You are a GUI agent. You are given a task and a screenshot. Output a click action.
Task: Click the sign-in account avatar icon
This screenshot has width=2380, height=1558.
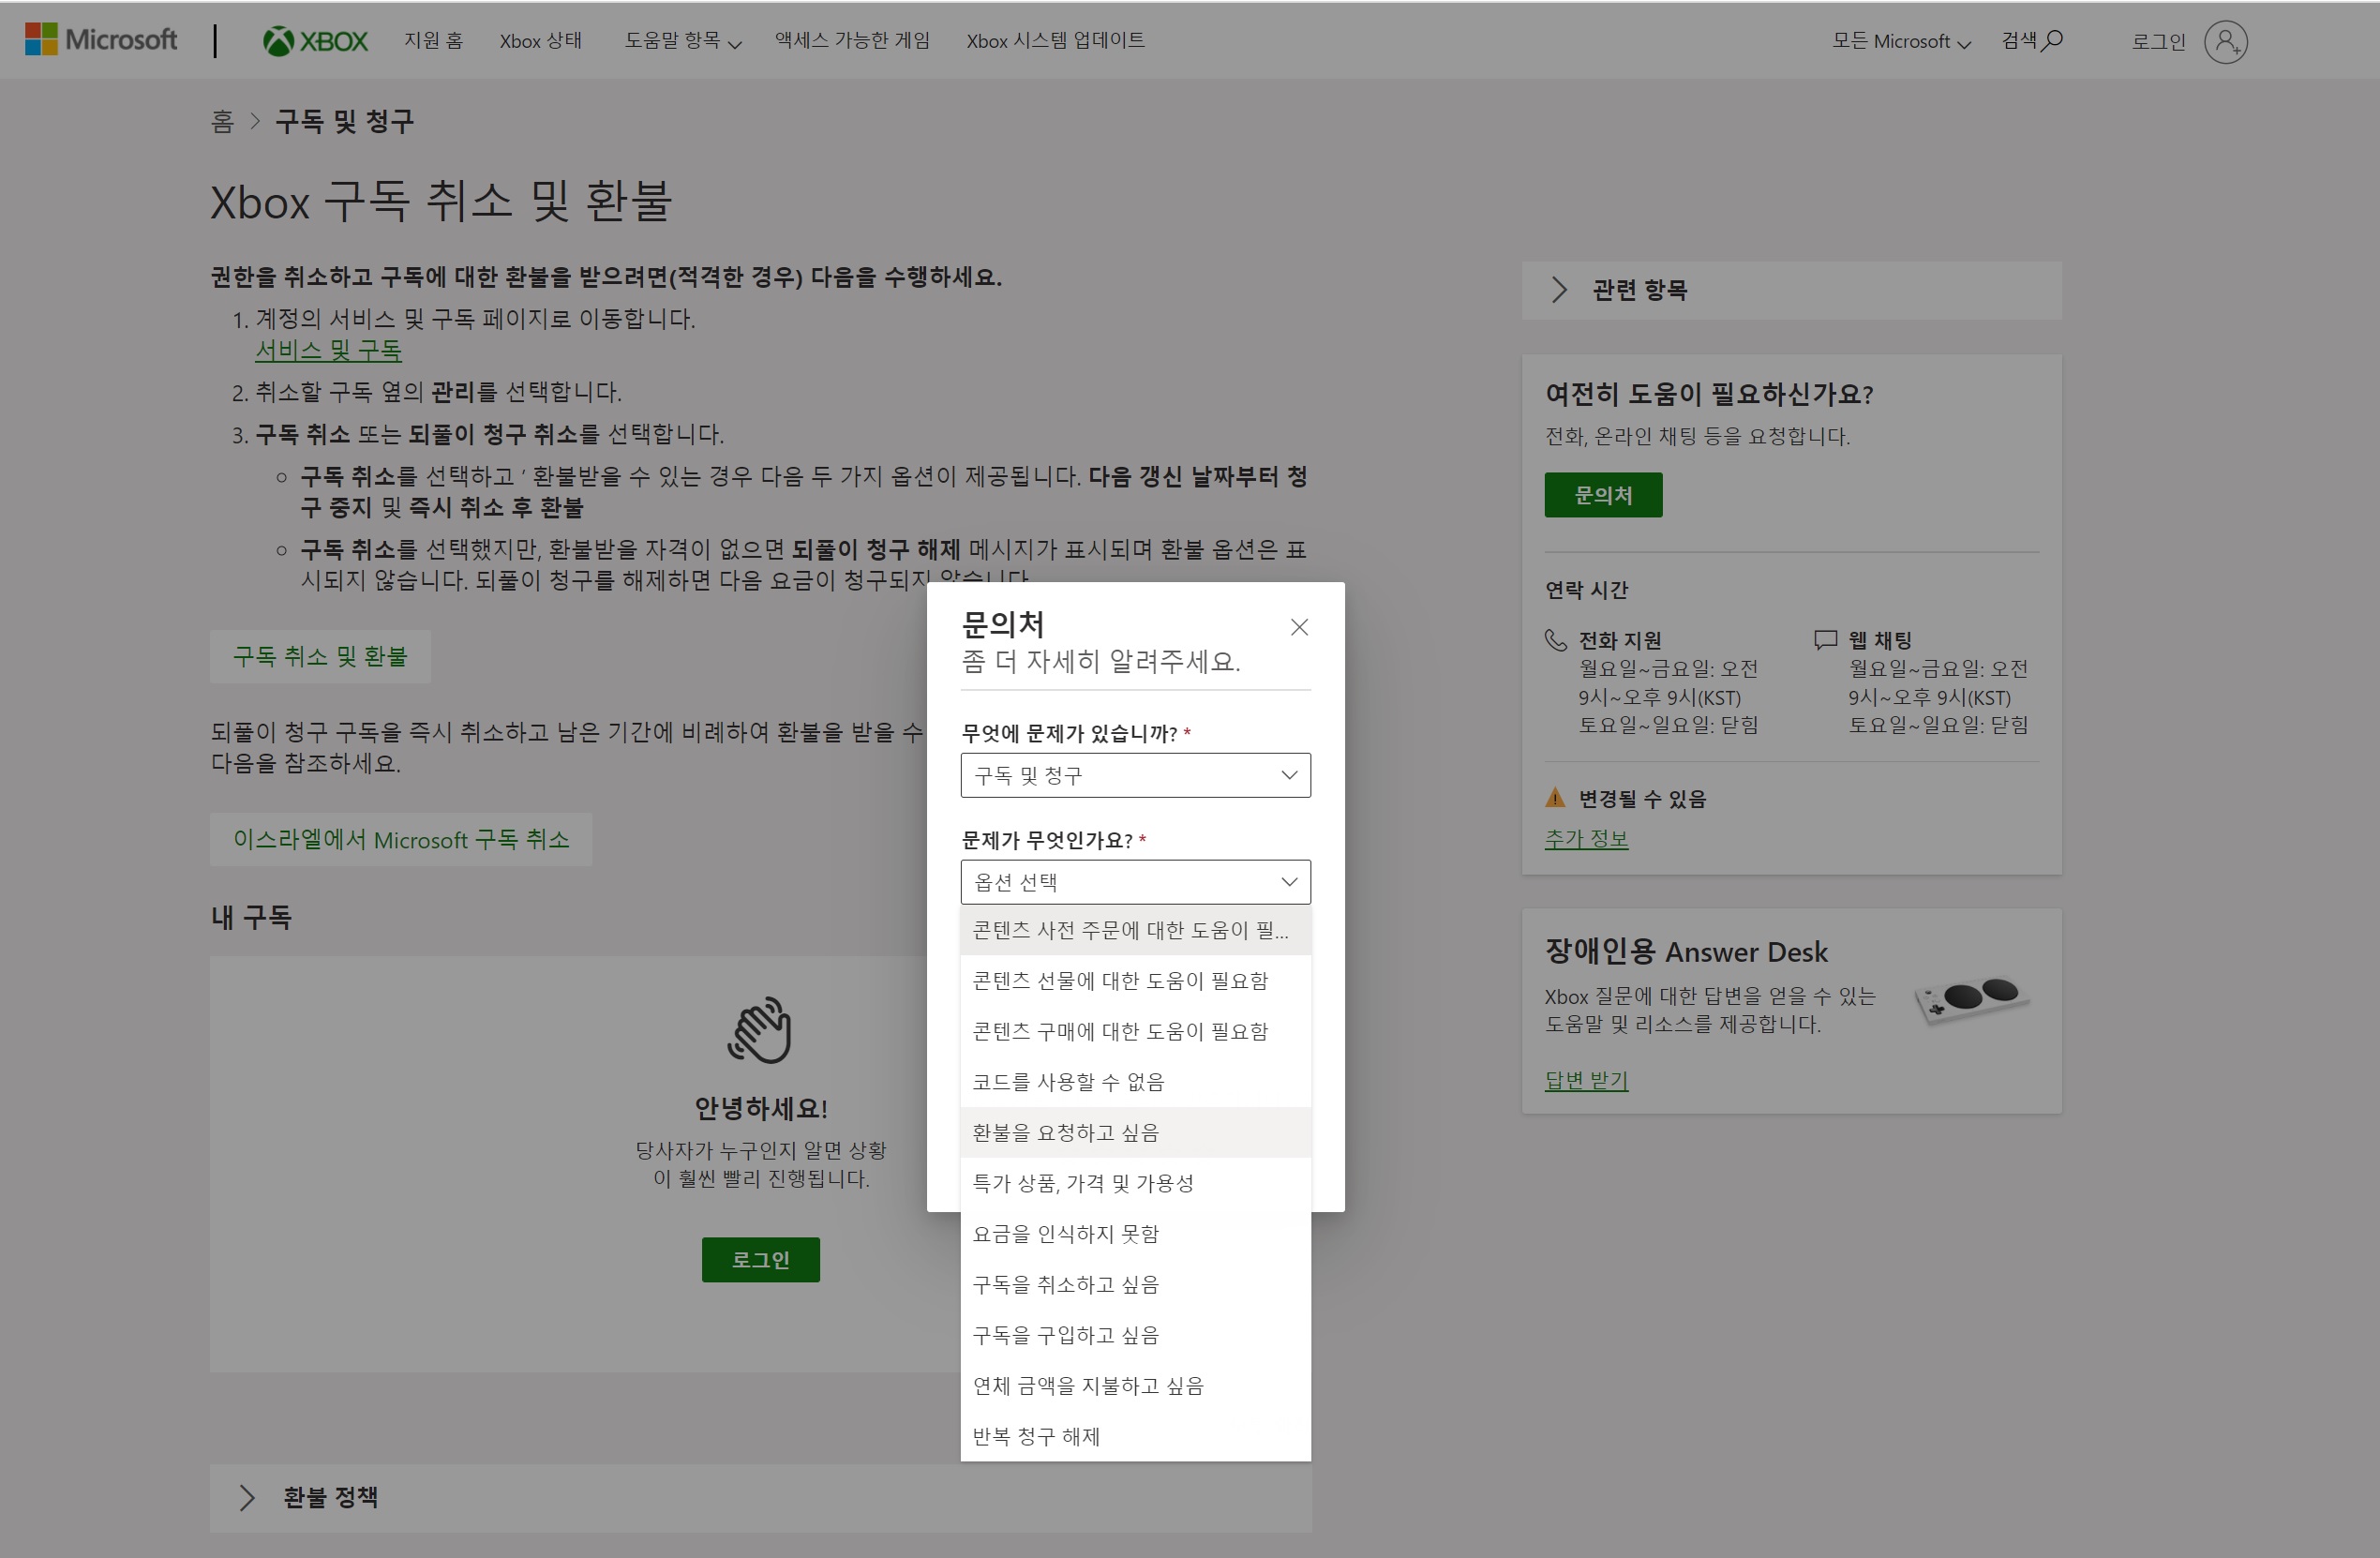pos(2226,41)
